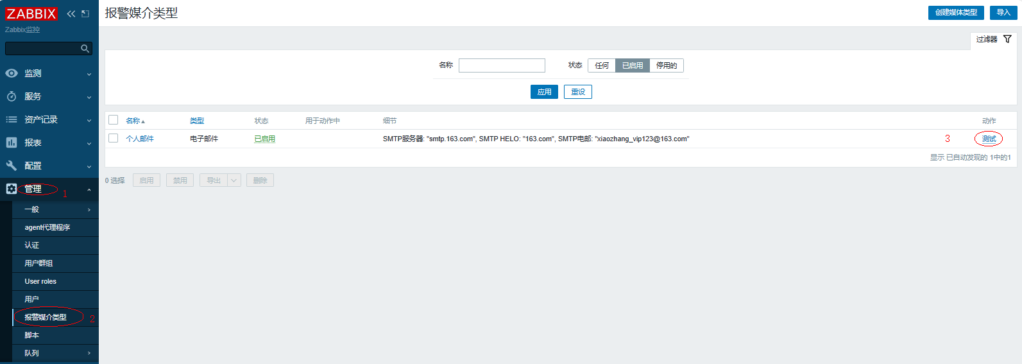Click Zabbix监控 server name text
1022x364 pixels.
pos(22,30)
